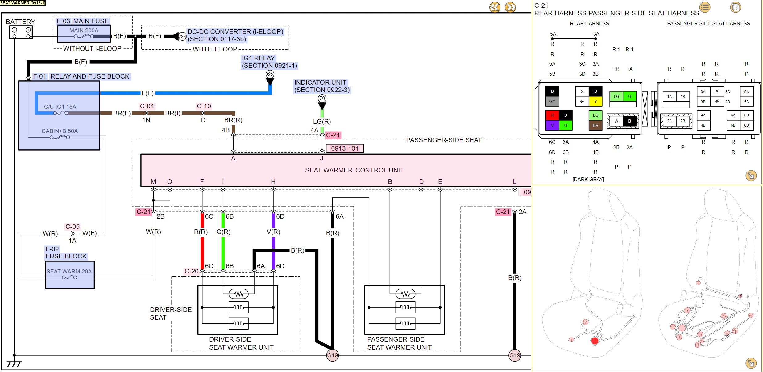This screenshot has width=763, height=372.
Task: Click the wiring diagram view icon
Action: coord(736,7)
